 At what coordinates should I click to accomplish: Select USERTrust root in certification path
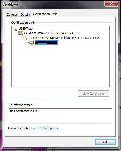[26, 29]
